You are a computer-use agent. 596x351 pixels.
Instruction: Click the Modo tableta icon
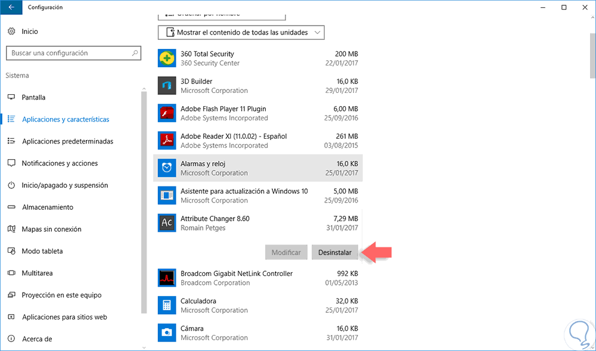click(11, 251)
